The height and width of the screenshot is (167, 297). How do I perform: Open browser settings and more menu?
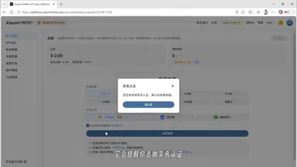[x=273, y=12]
